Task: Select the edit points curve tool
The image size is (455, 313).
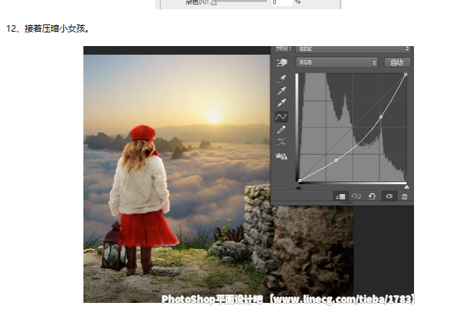Action: tap(281, 117)
